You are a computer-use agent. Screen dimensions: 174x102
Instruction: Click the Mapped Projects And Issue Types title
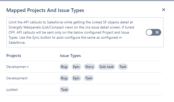tap(45, 10)
